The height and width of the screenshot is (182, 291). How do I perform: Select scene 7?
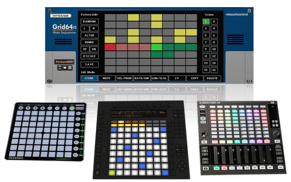[x=206, y=42]
